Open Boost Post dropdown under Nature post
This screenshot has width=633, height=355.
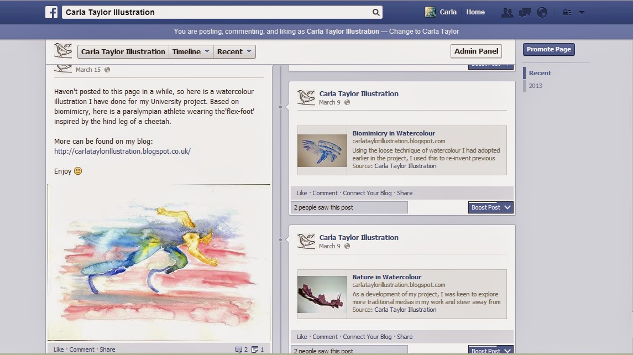click(490, 350)
